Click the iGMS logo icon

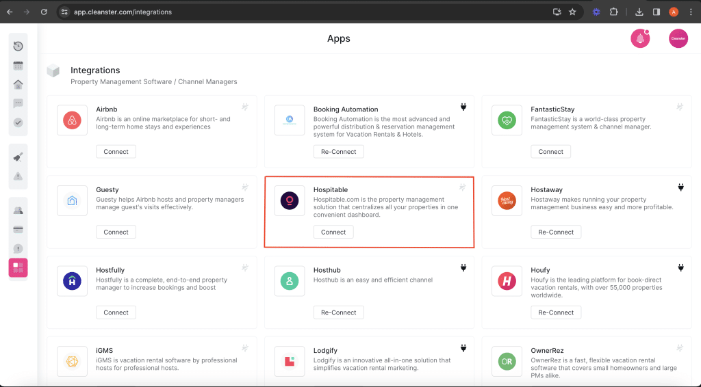pyautogui.click(x=72, y=361)
